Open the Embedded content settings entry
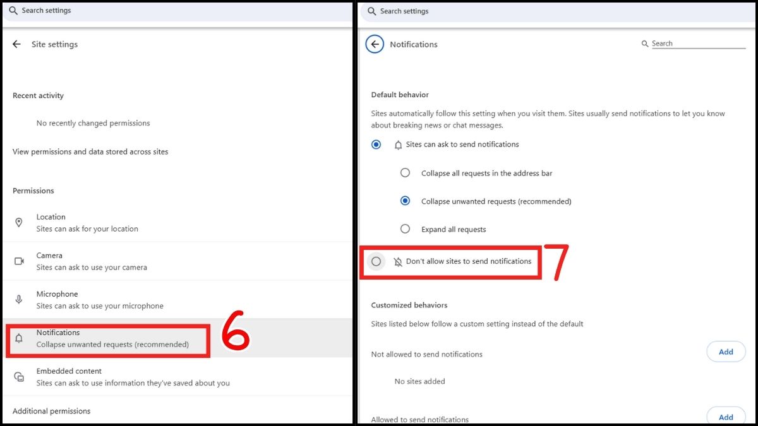The image size is (758, 426). (x=95, y=376)
